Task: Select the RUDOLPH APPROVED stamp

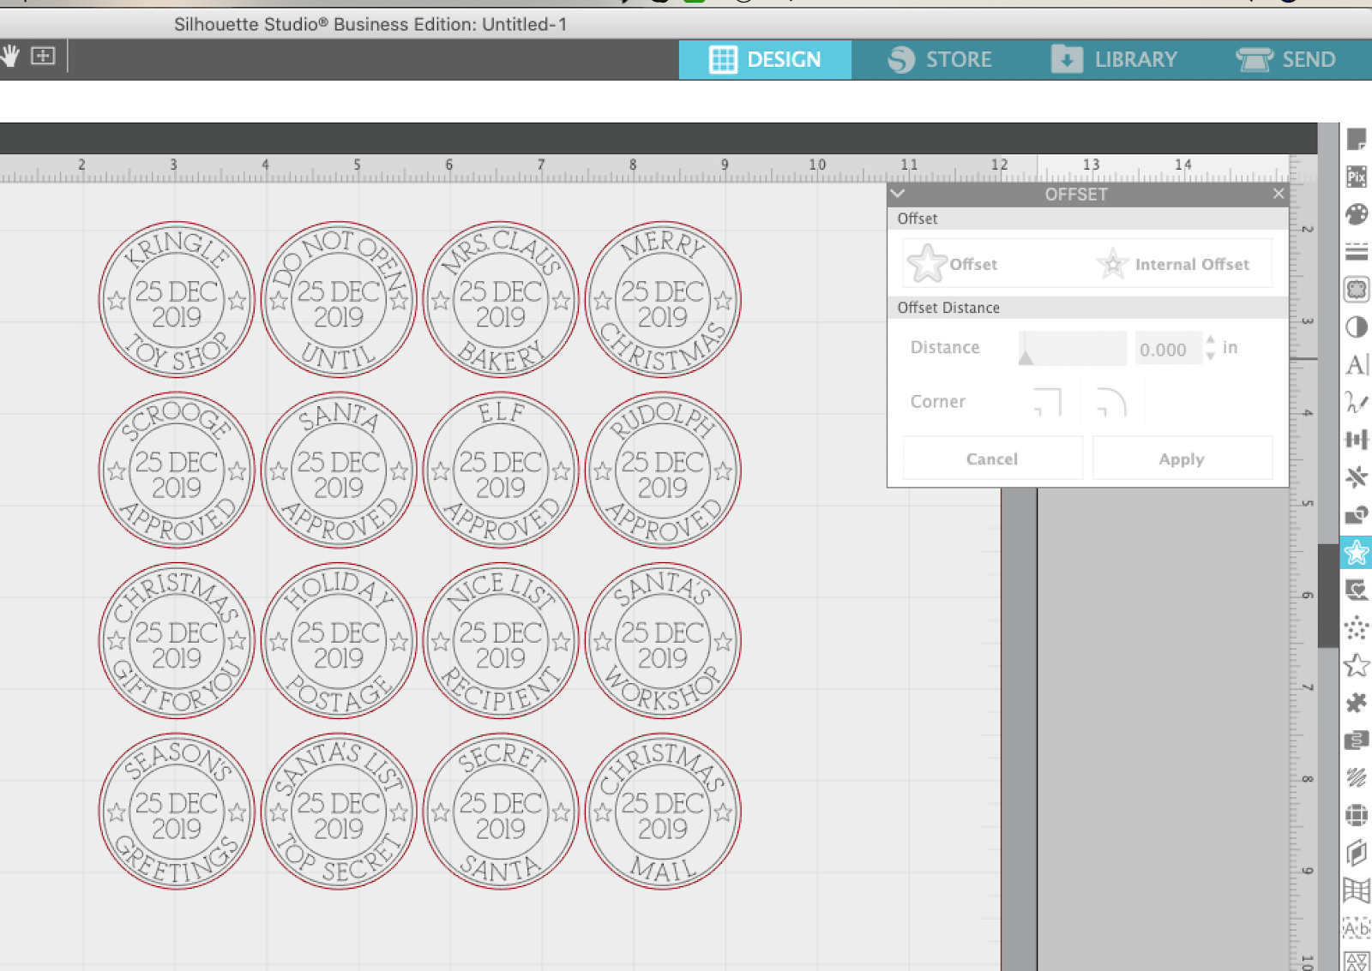Action: pos(663,471)
